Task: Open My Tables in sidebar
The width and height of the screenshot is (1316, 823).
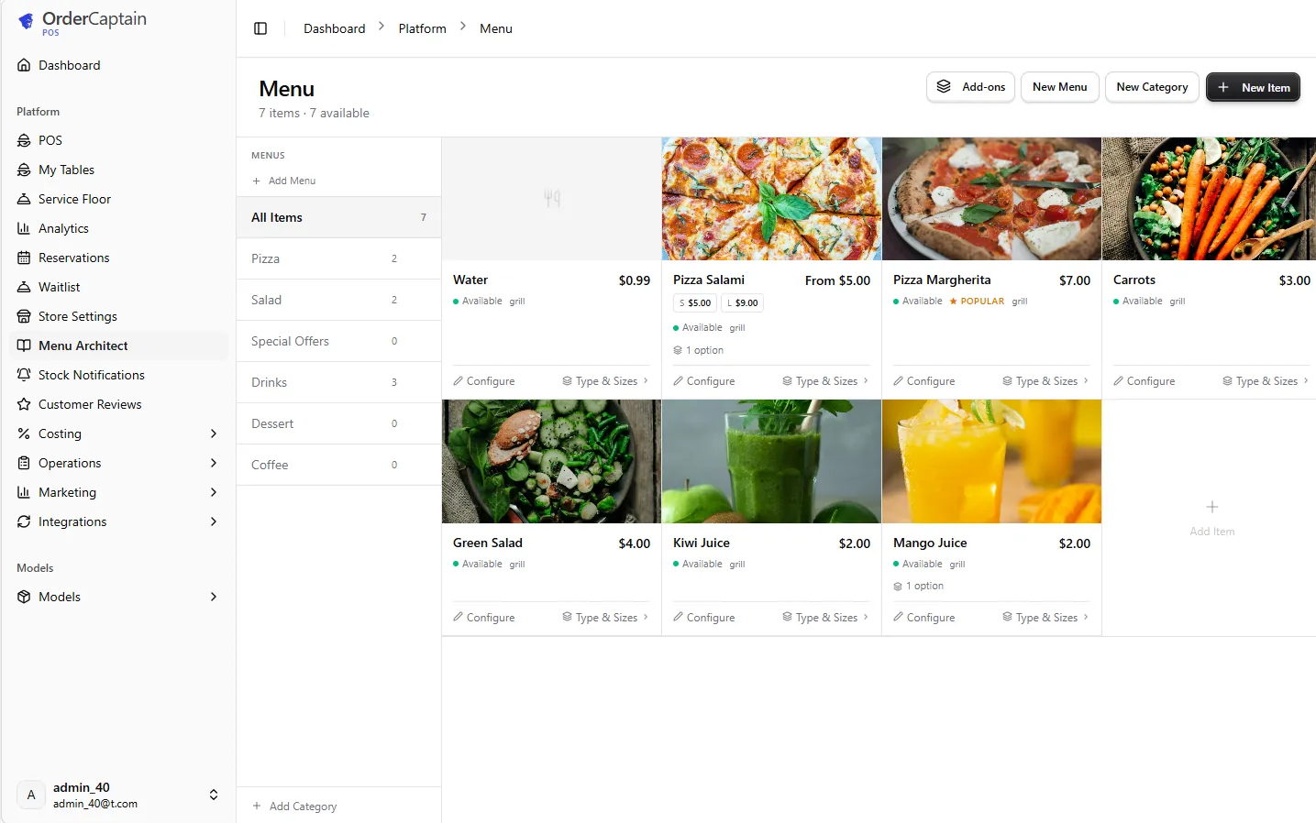Action: tap(119, 170)
